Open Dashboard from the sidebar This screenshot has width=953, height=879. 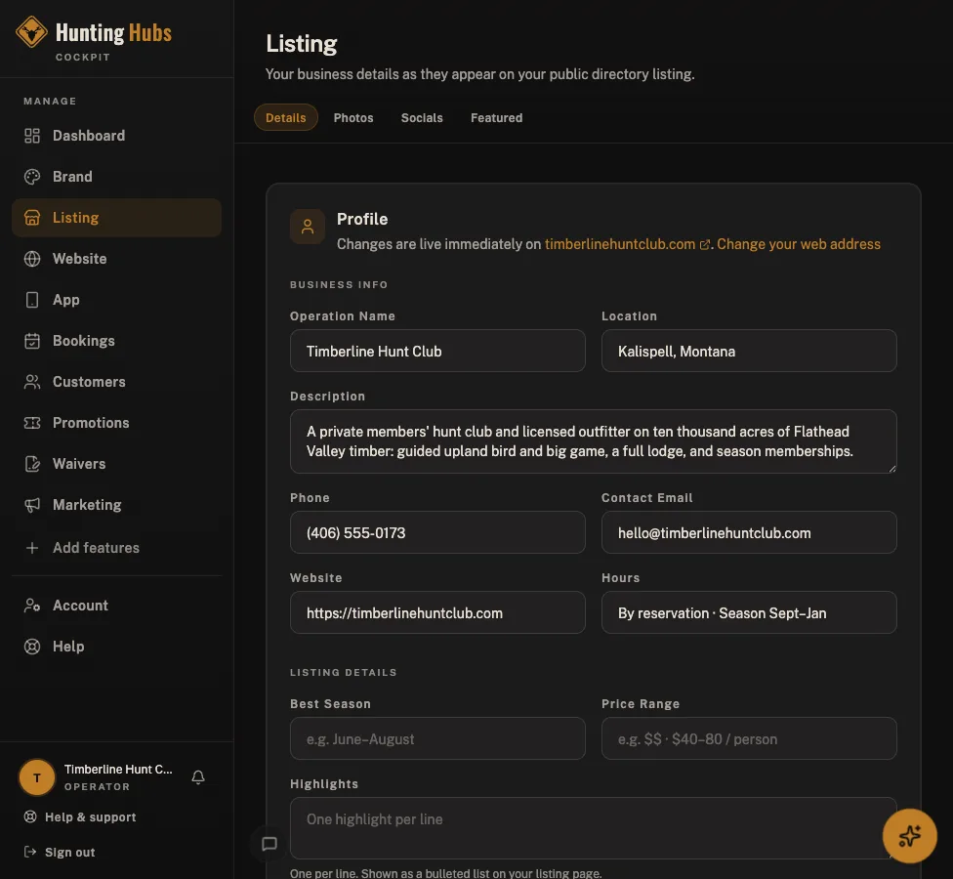point(117,136)
